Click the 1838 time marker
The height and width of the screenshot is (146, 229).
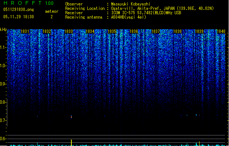pyautogui.click(x=177, y=31)
